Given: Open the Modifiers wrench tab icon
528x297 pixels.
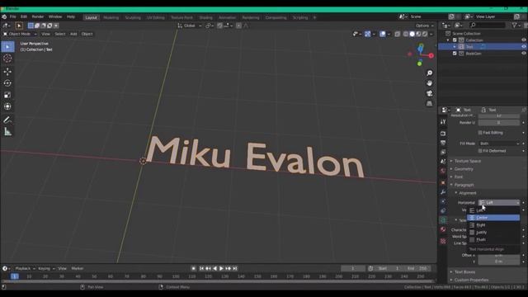Looking at the screenshot, I should pyautogui.click(x=443, y=192).
